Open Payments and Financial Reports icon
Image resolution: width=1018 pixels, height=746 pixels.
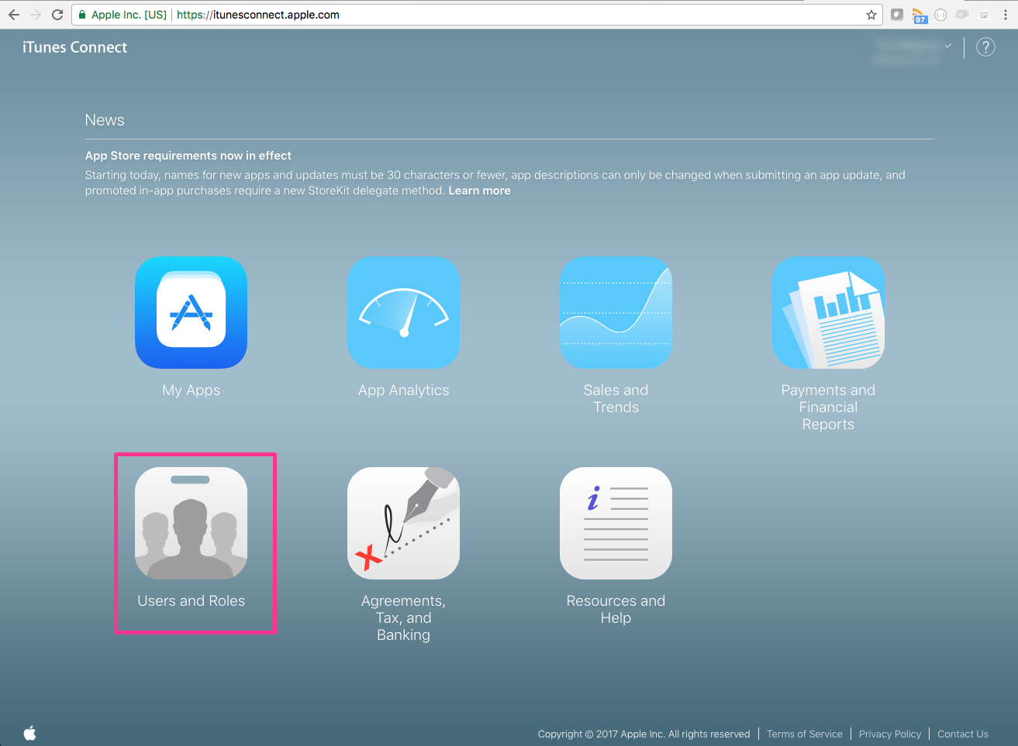click(x=828, y=312)
